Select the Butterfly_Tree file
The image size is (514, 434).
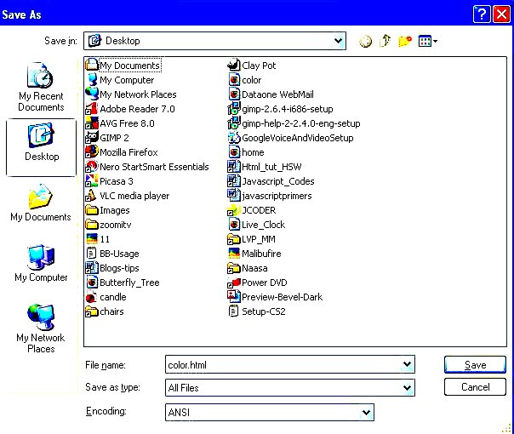coord(123,283)
